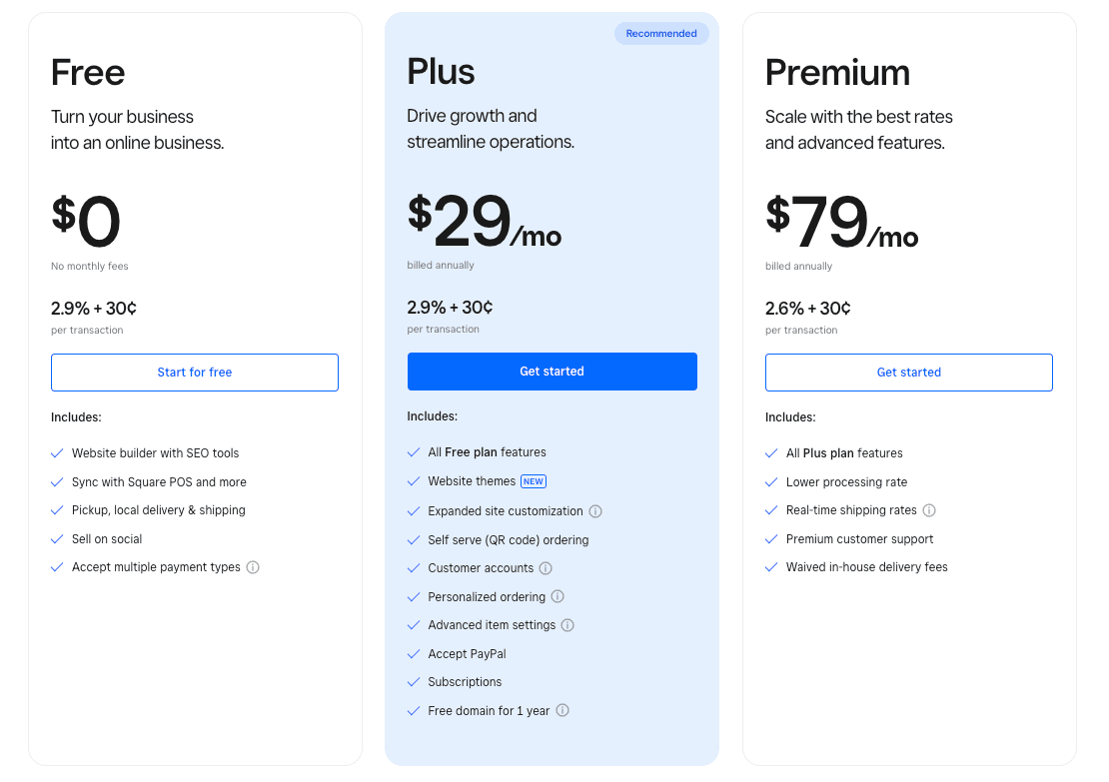This screenshot has width=1109, height=782.
Task: Open info tooltip for Customer accounts
Action: [x=546, y=568]
